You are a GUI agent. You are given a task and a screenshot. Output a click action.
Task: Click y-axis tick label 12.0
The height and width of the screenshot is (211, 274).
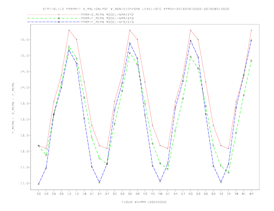(x=24, y=151)
